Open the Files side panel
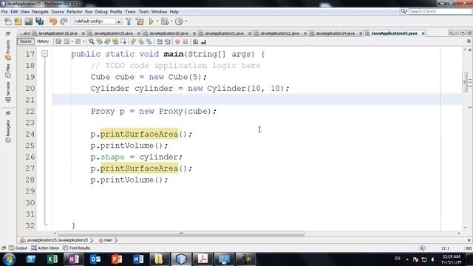Image resolution: width=473 pixels, height=266 pixels. tap(8, 71)
